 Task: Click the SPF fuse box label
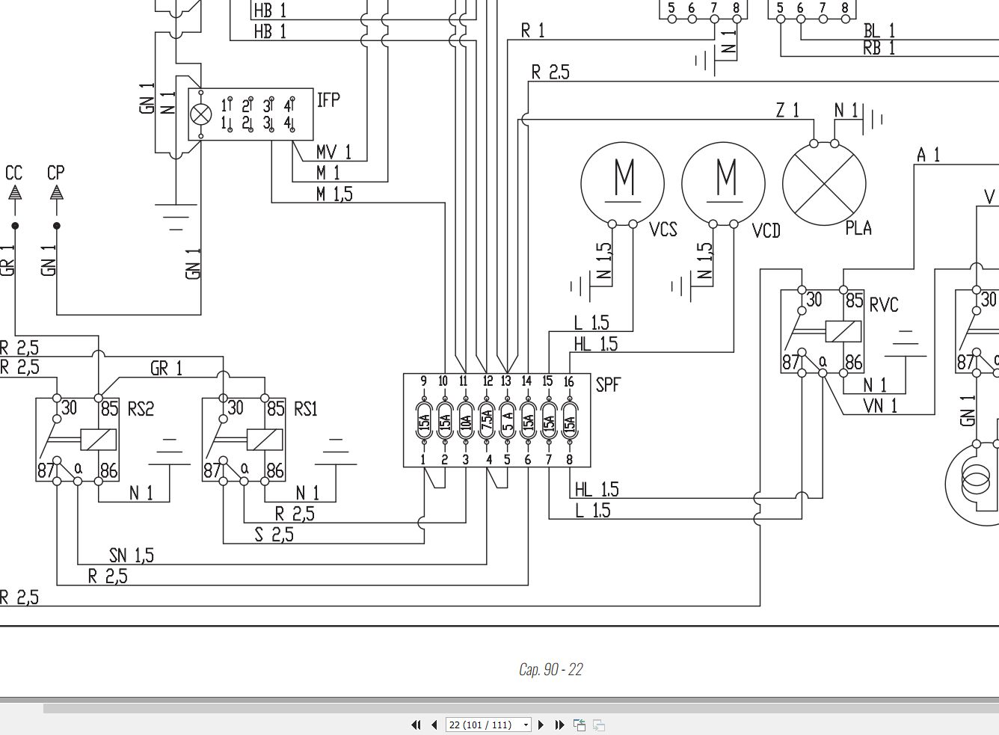pos(608,385)
